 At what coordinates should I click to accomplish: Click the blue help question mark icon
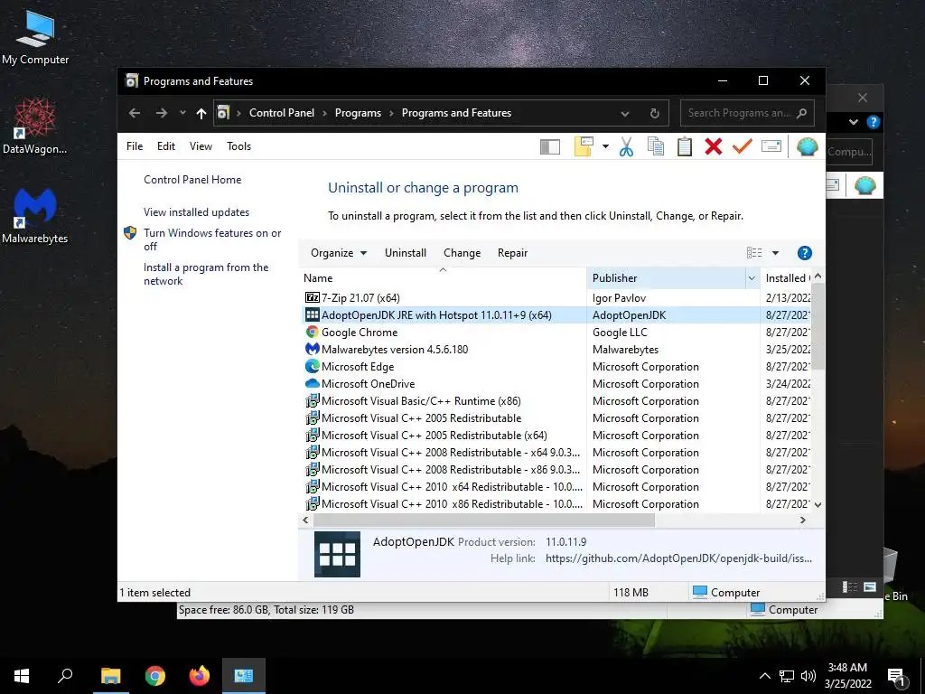(804, 253)
